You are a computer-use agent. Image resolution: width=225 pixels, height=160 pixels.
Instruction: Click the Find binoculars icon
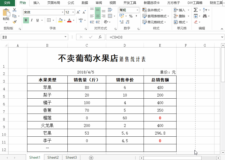click(205, 16)
